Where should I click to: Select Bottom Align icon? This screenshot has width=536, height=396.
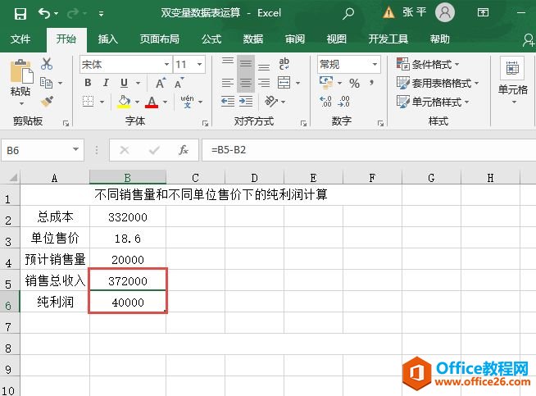click(264, 66)
